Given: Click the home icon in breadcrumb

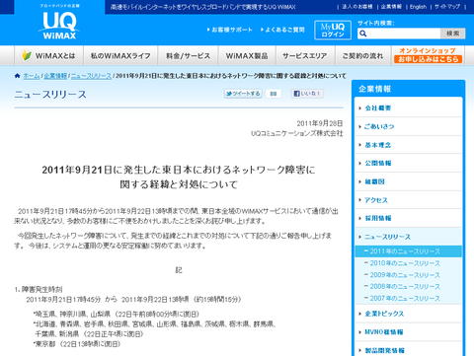Looking at the screenshot, I should point(17,76).
